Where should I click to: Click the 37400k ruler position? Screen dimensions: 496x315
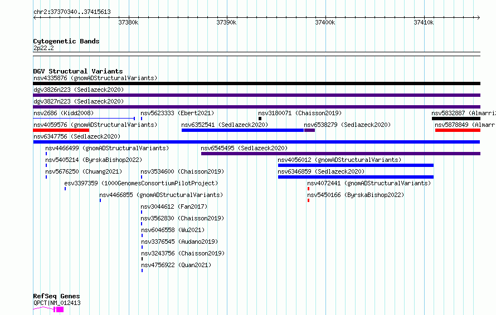tap(325, 22)
